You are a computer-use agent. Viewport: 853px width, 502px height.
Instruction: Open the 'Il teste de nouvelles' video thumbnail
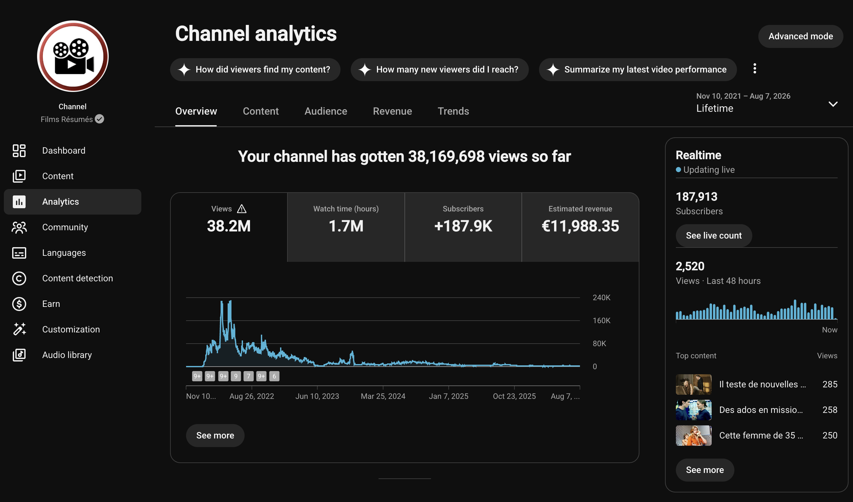[x=693, y=384]
